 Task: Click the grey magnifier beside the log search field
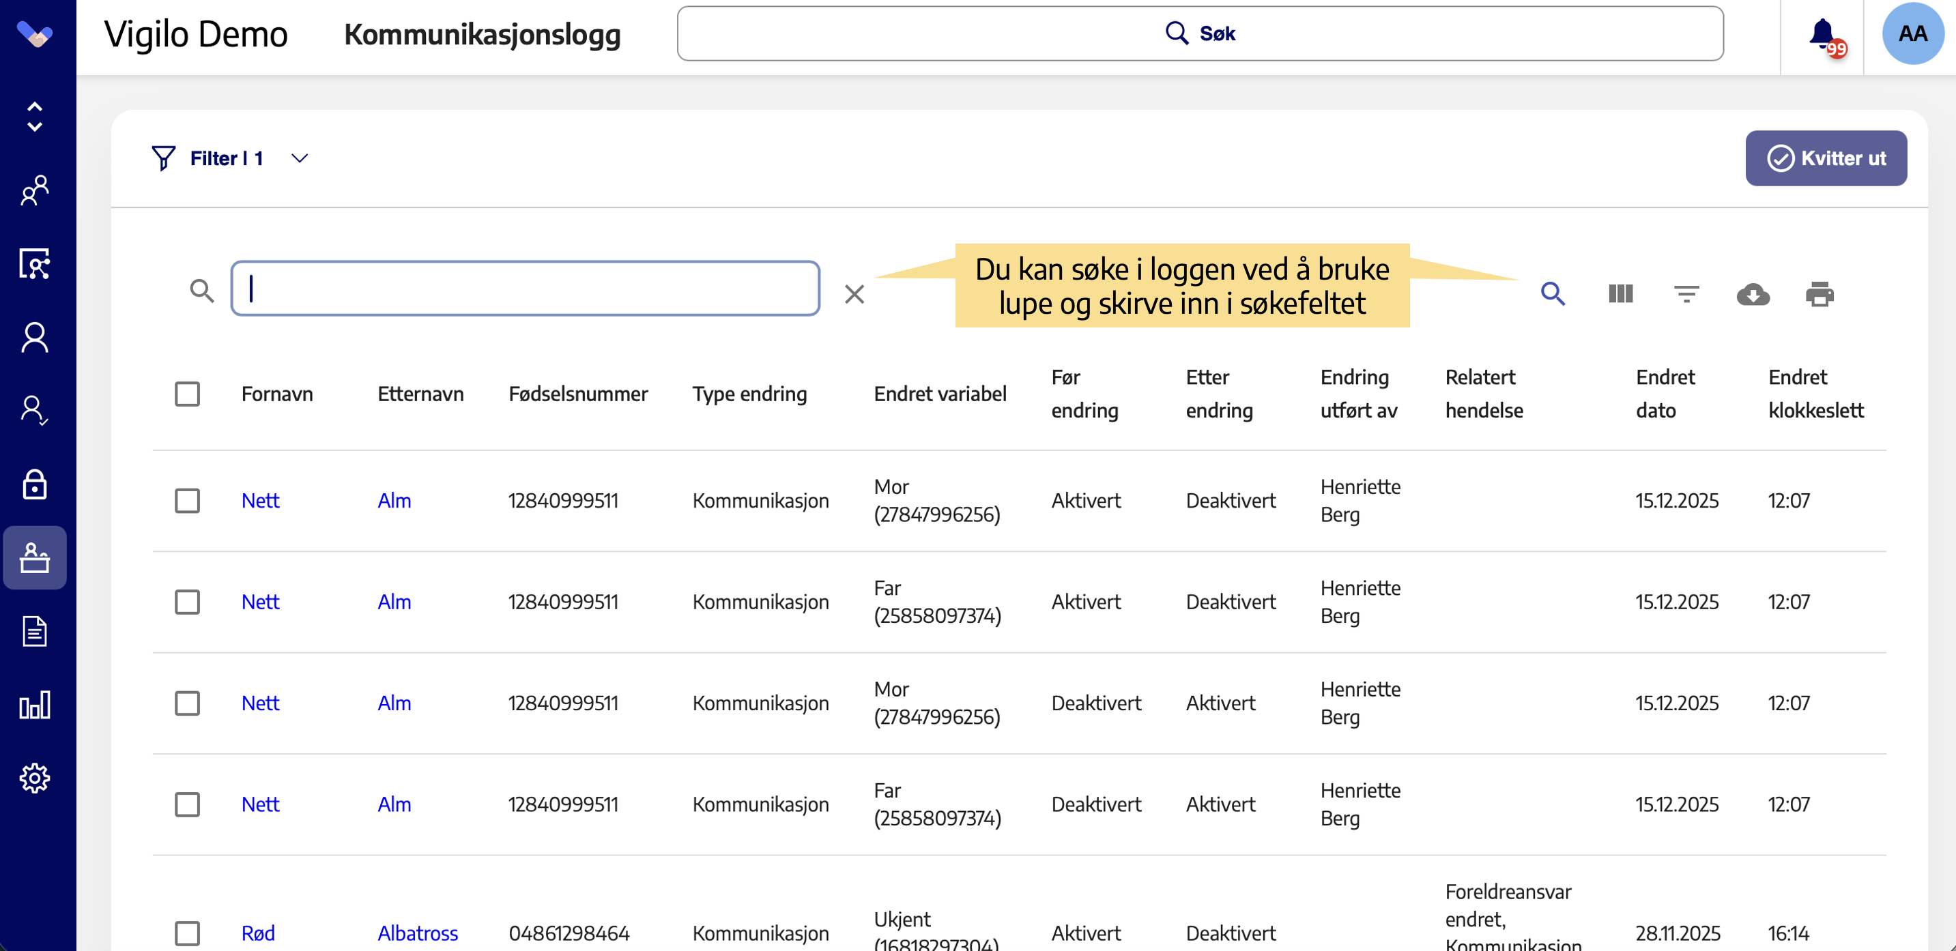pyautogui.click(x=202, y=291)
